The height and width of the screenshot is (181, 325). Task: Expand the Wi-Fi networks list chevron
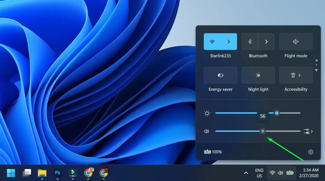click(229, 42)
